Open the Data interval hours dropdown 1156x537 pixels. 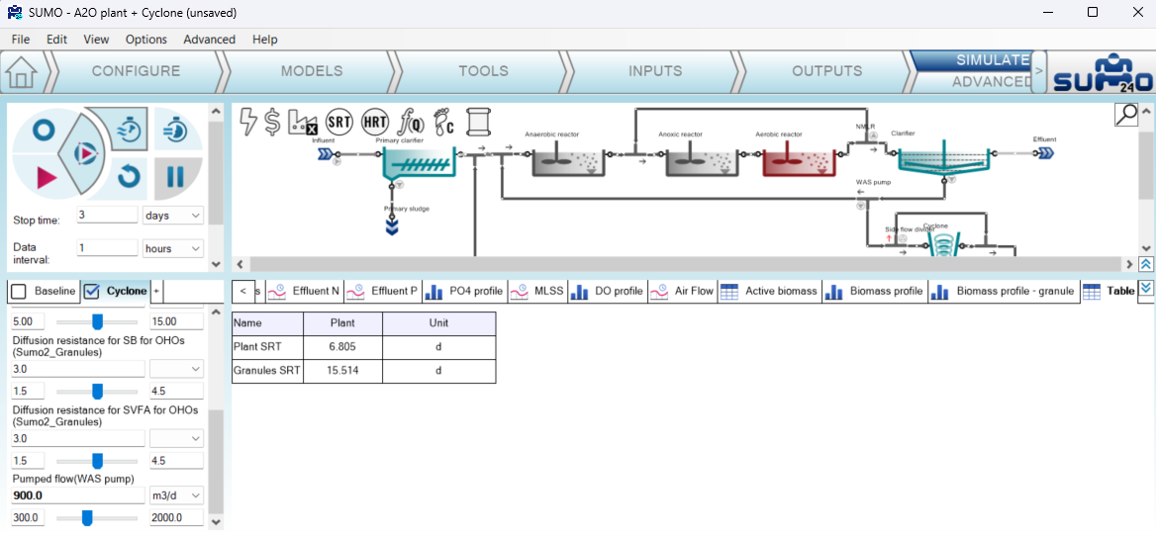tap(173, 248)
